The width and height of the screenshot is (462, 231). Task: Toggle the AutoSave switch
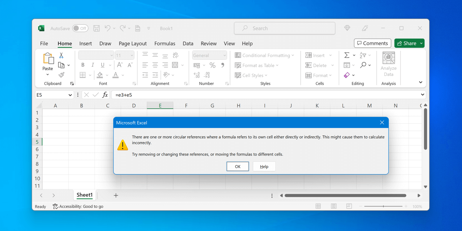click(80, 28)
